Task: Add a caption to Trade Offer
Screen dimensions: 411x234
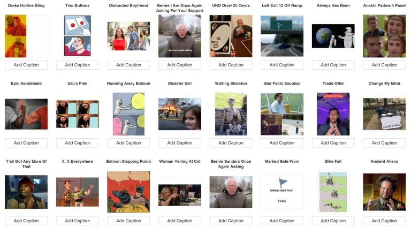Action: [333, 143]
